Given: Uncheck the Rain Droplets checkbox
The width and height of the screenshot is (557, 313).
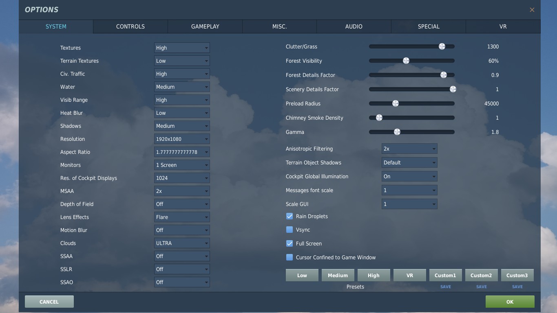Looking at the screenshot, I should 290,216.
